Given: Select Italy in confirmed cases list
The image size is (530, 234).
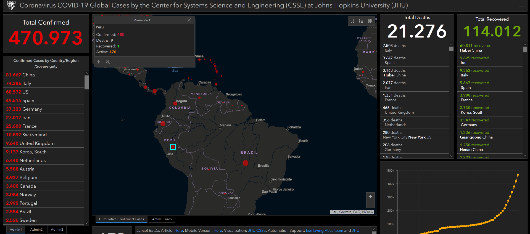Looking at the screenshot, I should click(44, 83).
